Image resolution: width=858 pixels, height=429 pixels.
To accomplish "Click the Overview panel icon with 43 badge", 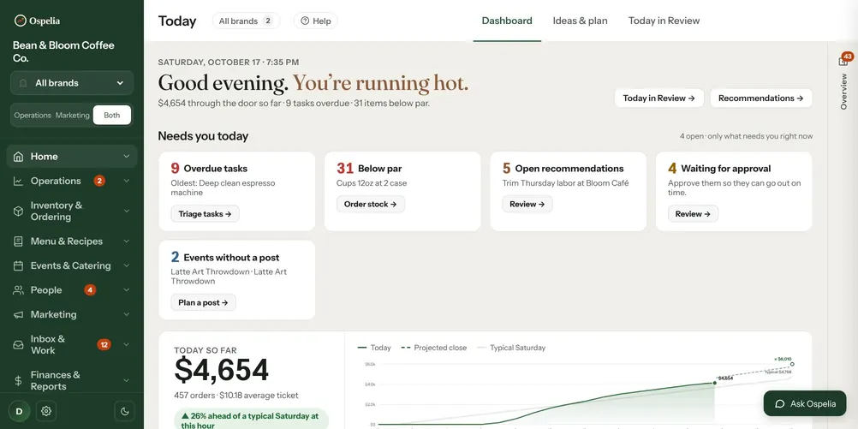I will click(x=843, y=60).
